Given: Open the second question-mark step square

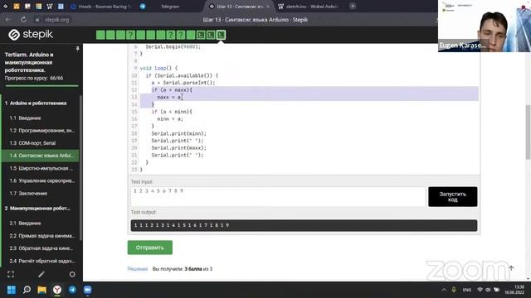Looking at the screenshot, I should 171,35.
